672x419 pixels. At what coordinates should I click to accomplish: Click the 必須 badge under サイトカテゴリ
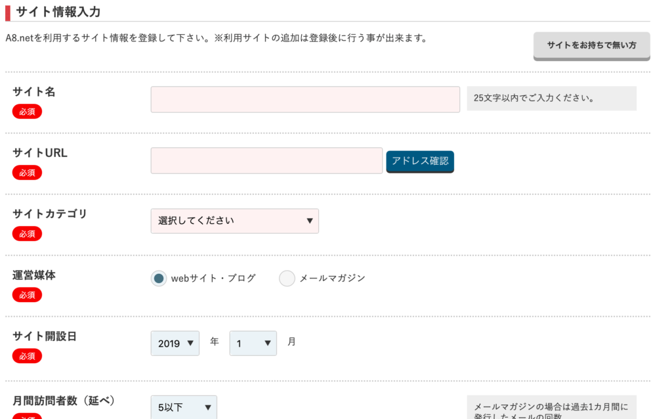(27, 234)
